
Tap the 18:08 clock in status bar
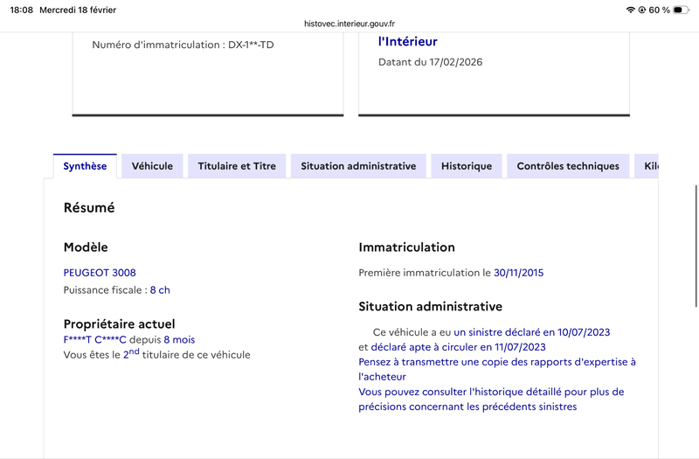(x=21, y=10)
